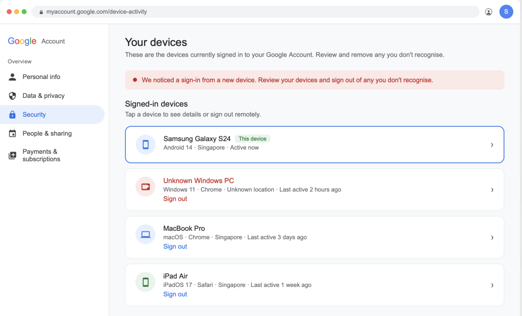Sign out of Unknown Windows PC
The width and height of the screenshot is (522, 316).
[x=175, y=199]
